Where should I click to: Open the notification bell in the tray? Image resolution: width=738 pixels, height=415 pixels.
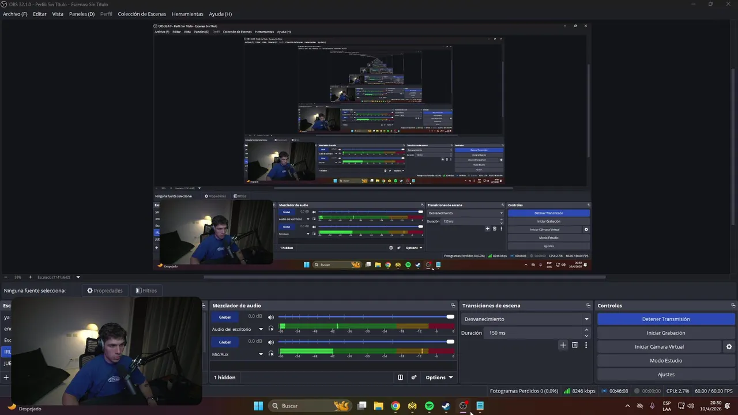click(x=728, y=406)
